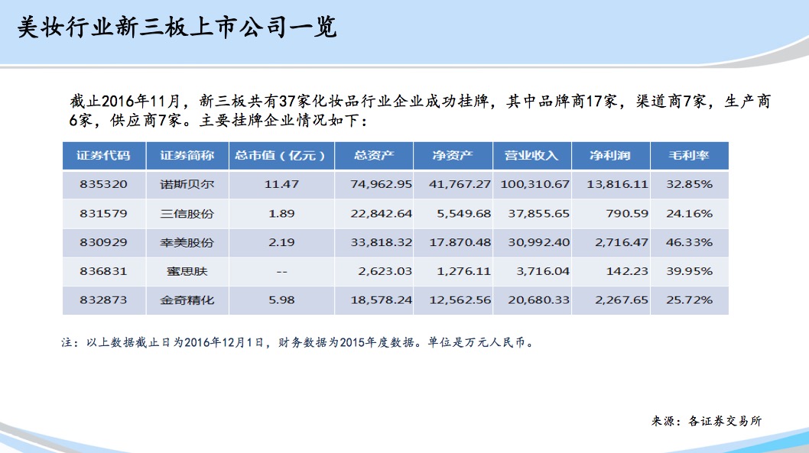Select market value cell 5.98
This screenshot has width=809, height=453.
[x=281, y=300]
